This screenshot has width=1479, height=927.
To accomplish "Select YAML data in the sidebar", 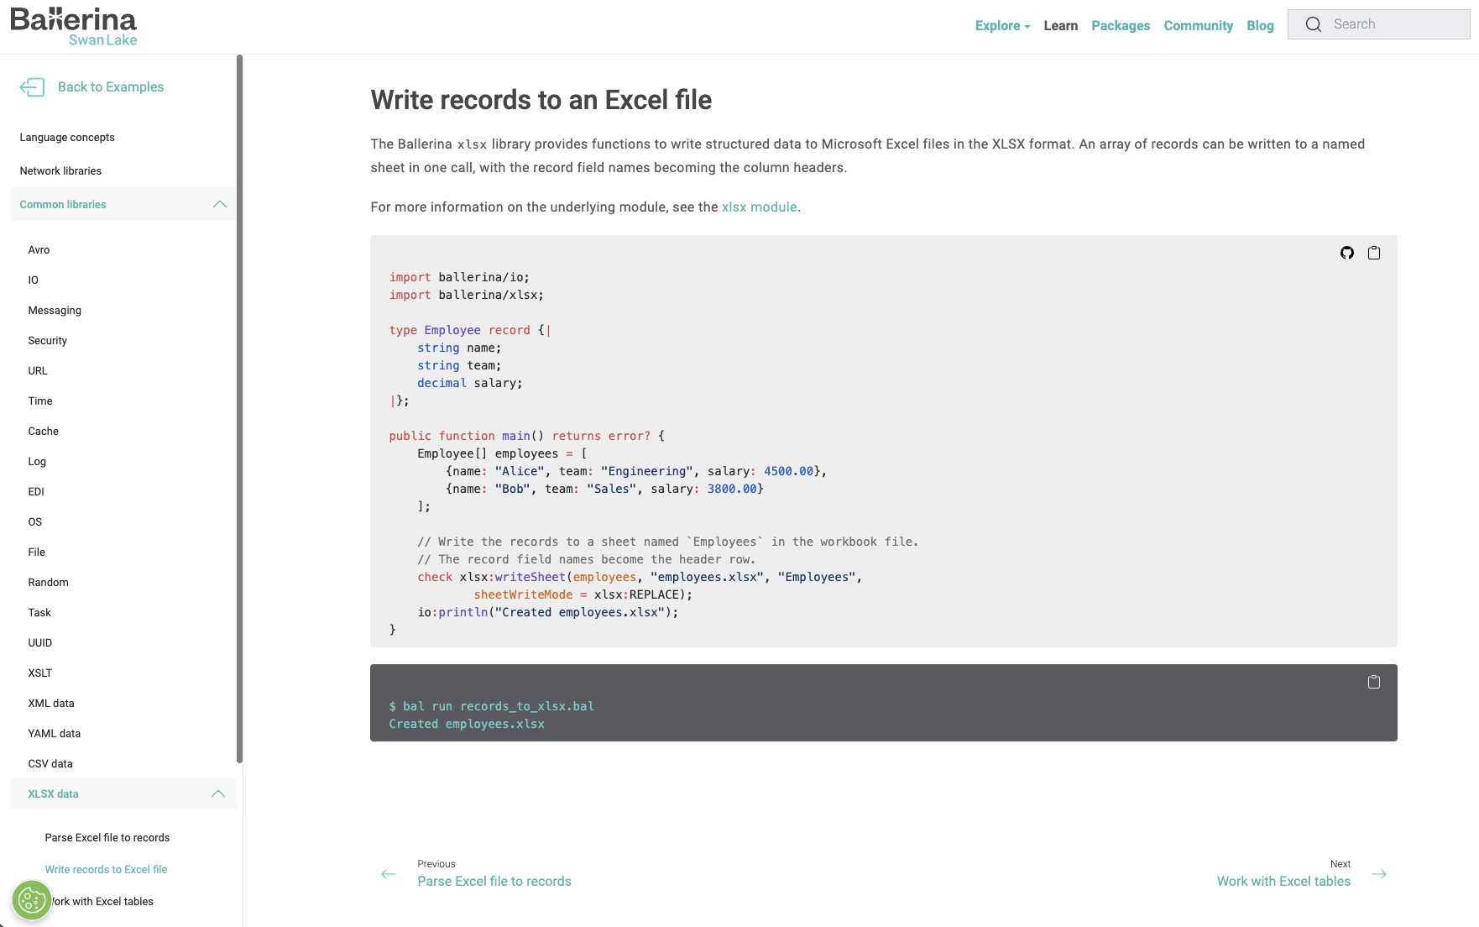I will (x=55, y=733).
